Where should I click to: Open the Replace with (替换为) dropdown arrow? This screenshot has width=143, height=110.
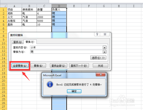tap(104, 52)
